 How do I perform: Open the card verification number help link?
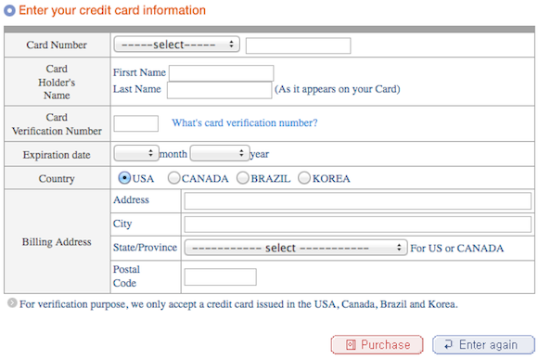[245, 122]
